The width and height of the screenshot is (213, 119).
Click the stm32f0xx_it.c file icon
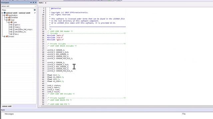[x=14, y=32]
